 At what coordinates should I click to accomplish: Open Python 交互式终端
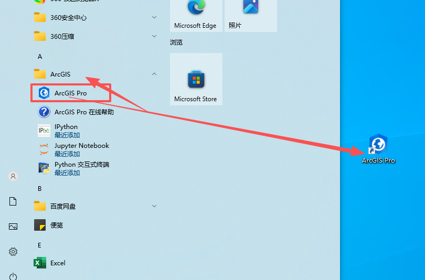tap(81, 168)
